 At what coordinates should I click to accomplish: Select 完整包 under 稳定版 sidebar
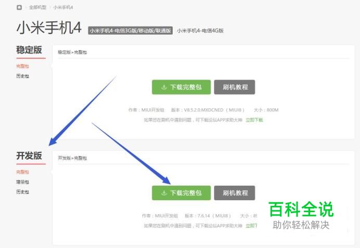coord(22,67)
